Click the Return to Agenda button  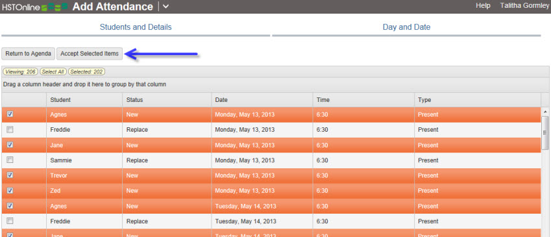click(29, 54)
